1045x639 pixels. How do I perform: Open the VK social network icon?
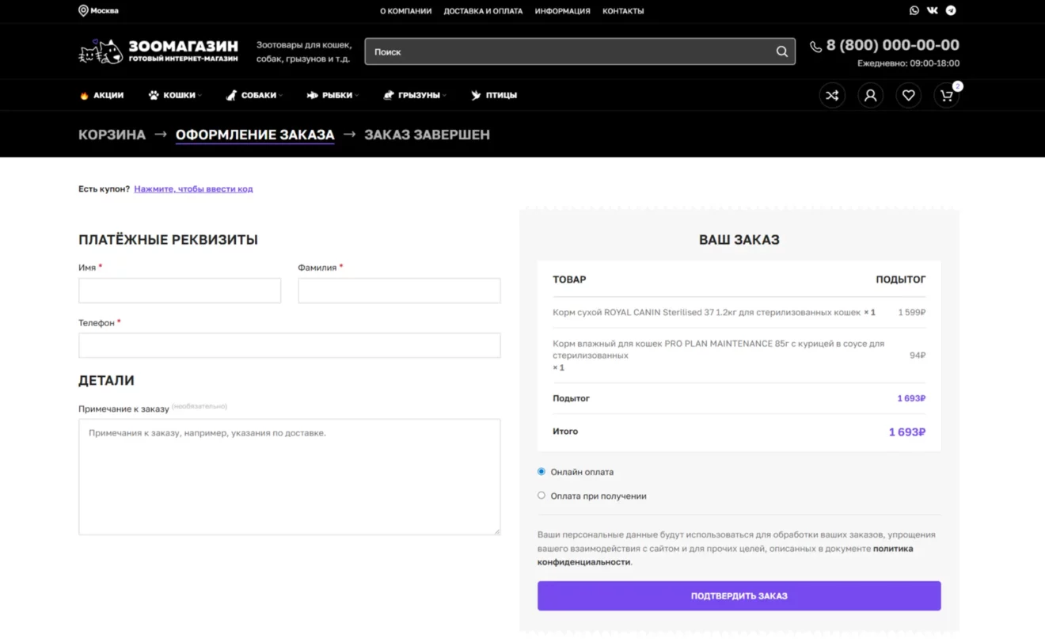coord(933,10)
